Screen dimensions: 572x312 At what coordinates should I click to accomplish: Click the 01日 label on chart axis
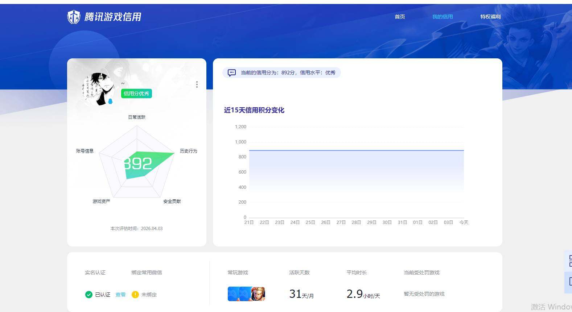(418, 222)
